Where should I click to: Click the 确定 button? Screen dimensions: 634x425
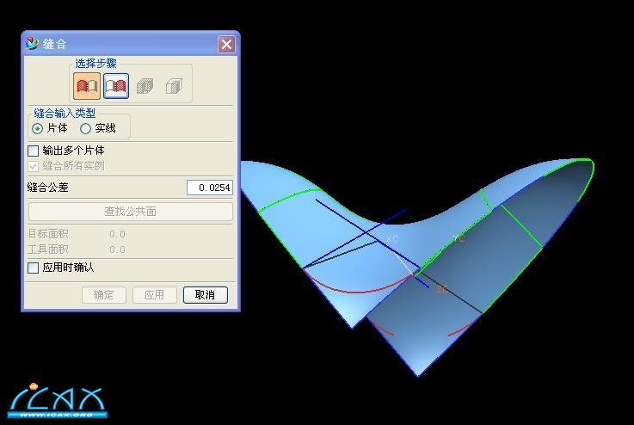pos(104,295)
